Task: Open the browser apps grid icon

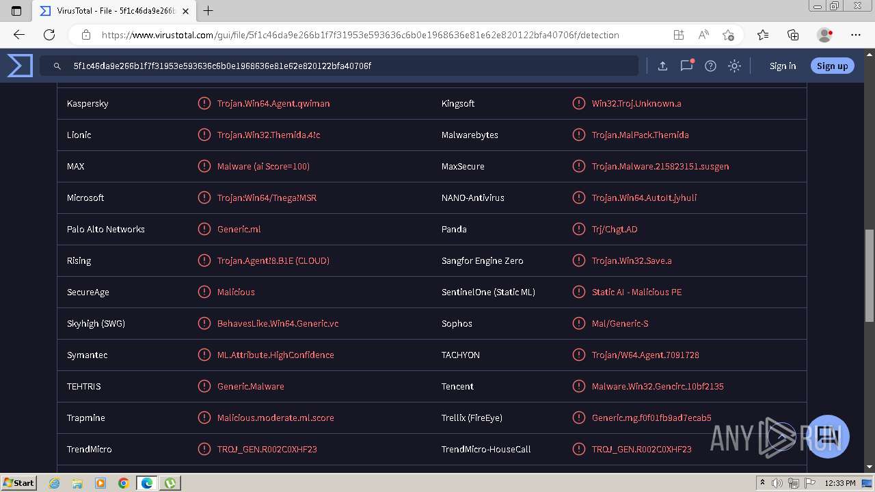Action: [x=678, y=35]
